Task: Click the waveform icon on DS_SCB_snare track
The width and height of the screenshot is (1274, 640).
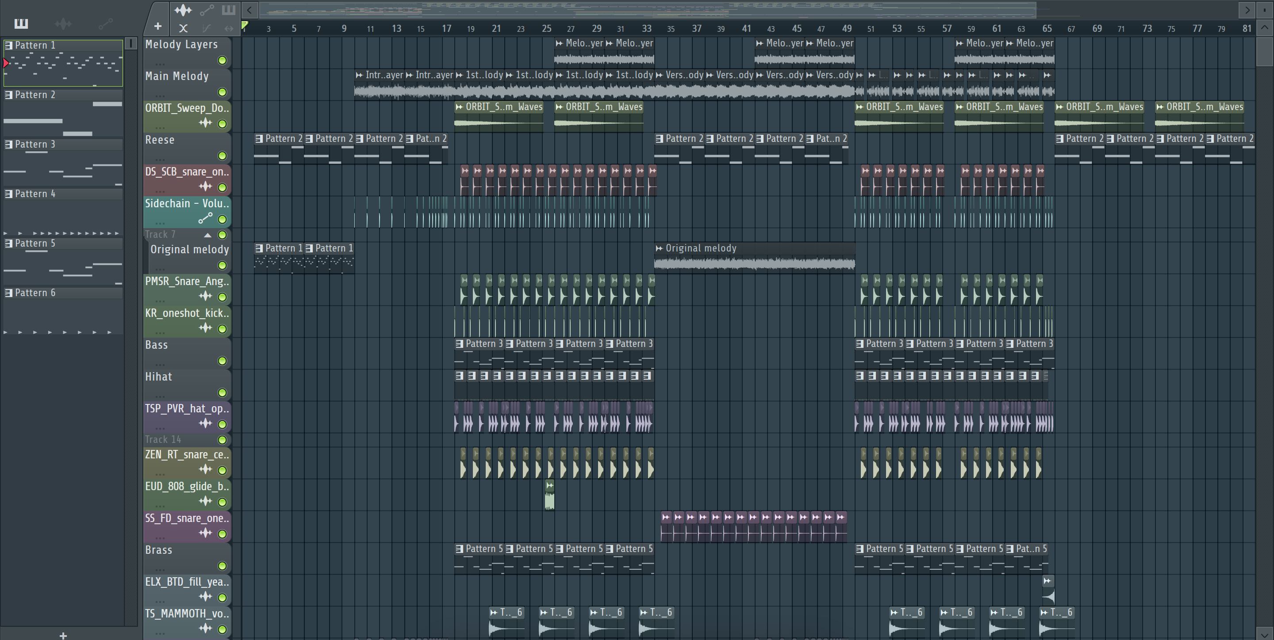Action: click(205, 187)
